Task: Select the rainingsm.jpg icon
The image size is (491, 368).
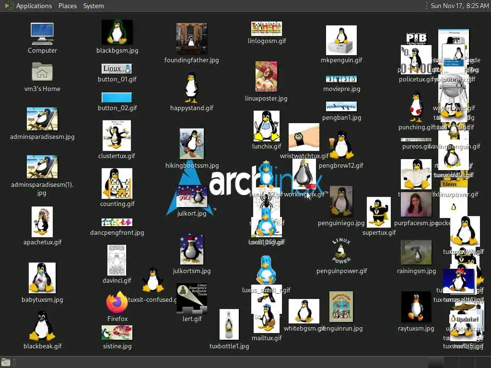Action: tap(416, 252)
